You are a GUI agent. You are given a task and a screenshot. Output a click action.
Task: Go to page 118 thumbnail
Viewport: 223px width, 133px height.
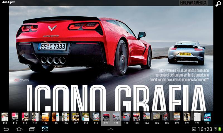pyautogui.click(x=86, y=117)
